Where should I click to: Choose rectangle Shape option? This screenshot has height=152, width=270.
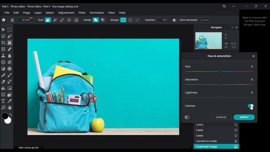coord(123,20)
